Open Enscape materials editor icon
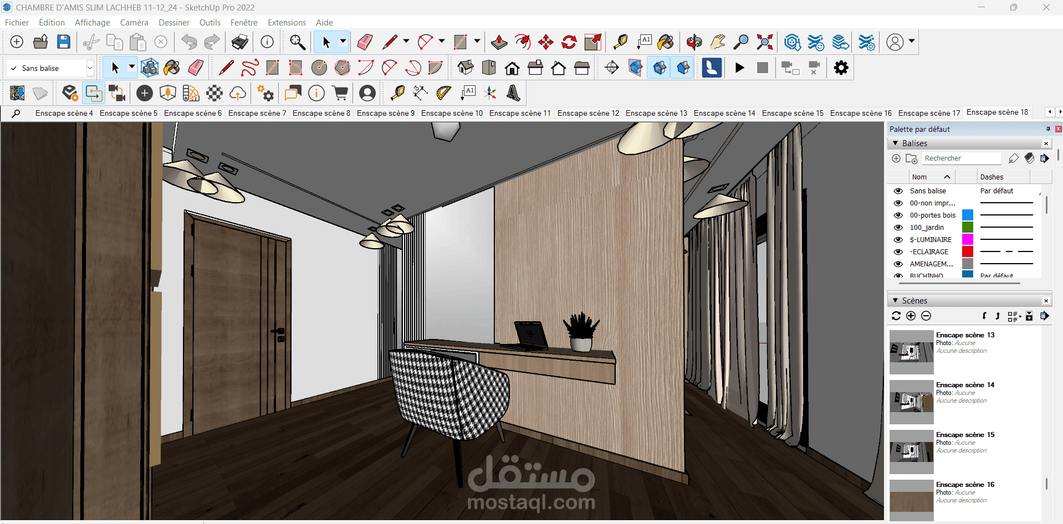1063x524 pixels. pos(191,93)
